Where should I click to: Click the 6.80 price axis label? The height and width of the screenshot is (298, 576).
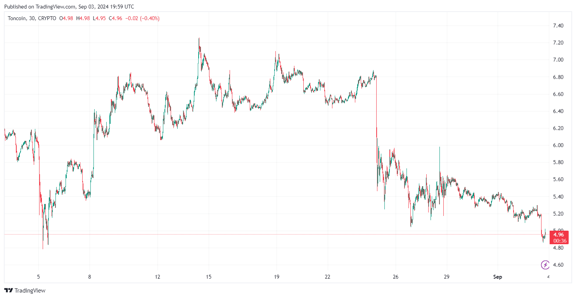pyautogui.click(x=558, y=77)
